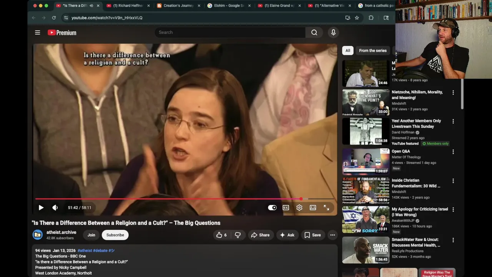
Task: Open player settings gear
Action: [299, 208]
